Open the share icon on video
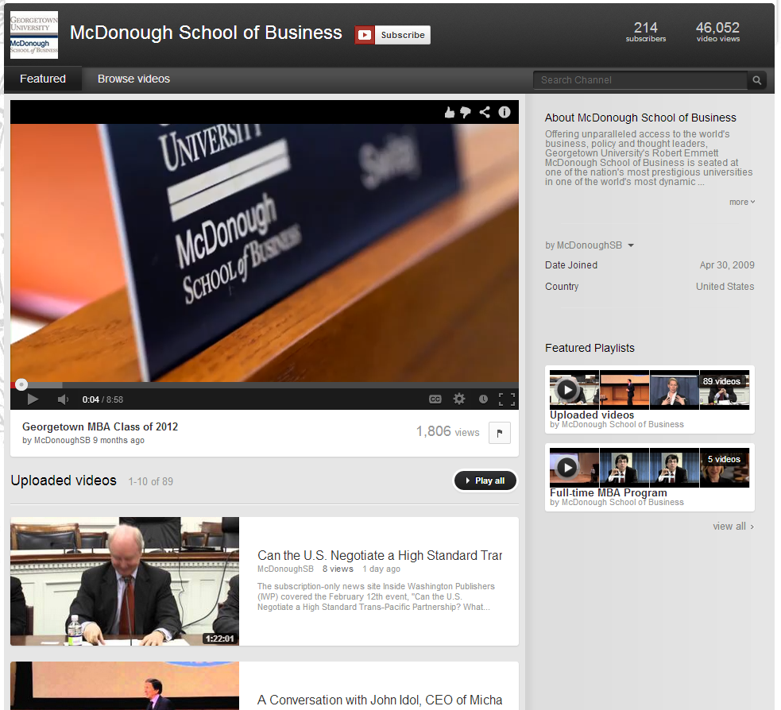Viewport: 781px width, 710px height. click(485, 112)
